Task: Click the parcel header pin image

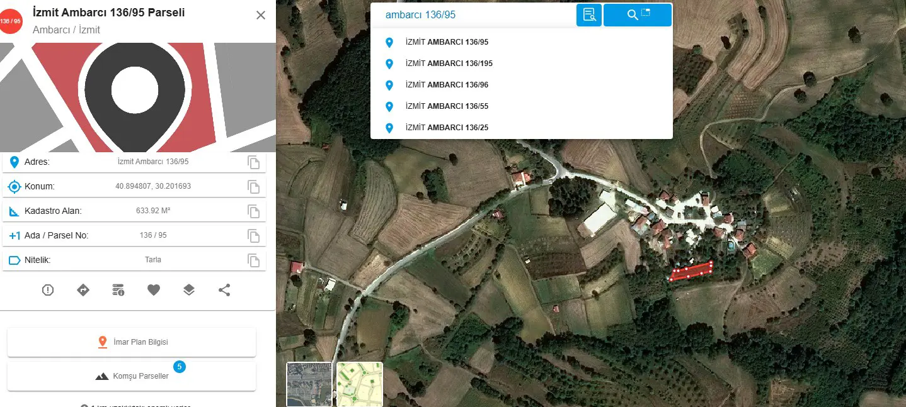Action: [138, 98]
